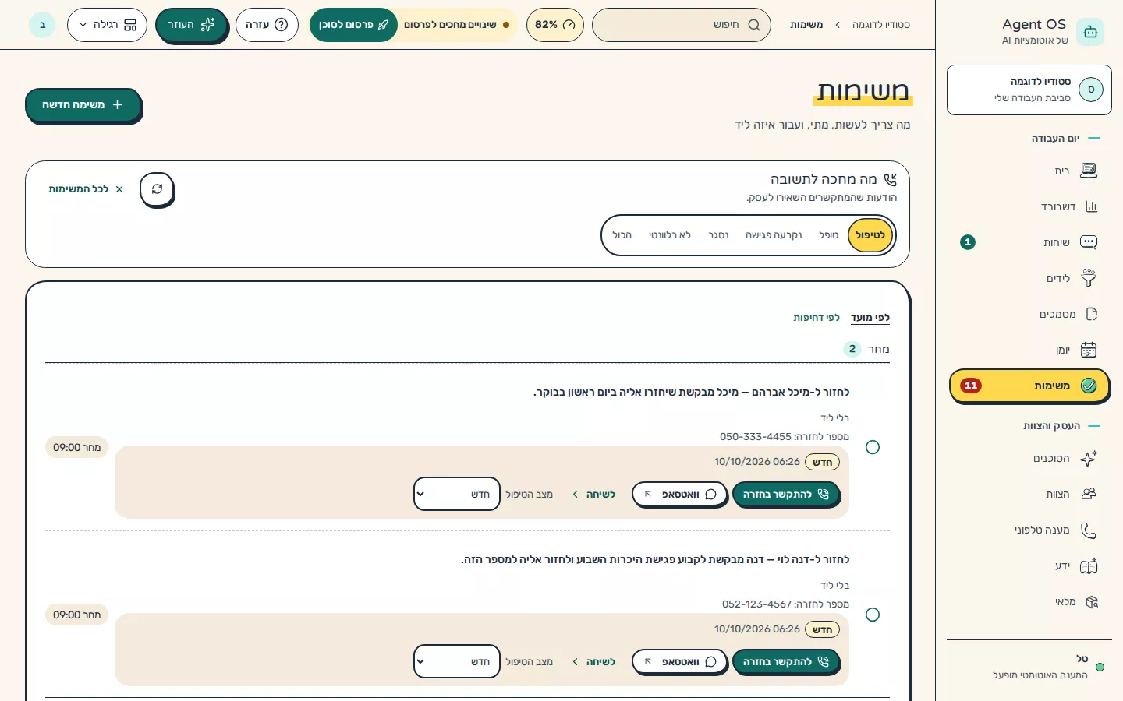Open בית (Home) in the sidebar
Screen dimensions: 1123x701
[1029, 171]
